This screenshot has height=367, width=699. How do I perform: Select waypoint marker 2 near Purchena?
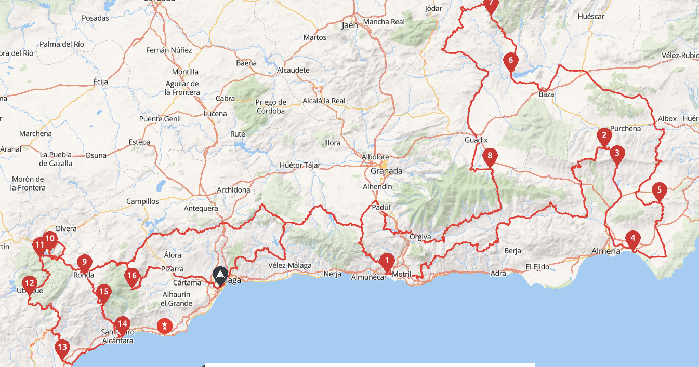pos(603,138)
